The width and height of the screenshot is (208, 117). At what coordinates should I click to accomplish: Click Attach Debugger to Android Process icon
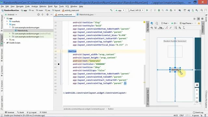point(171,10)
